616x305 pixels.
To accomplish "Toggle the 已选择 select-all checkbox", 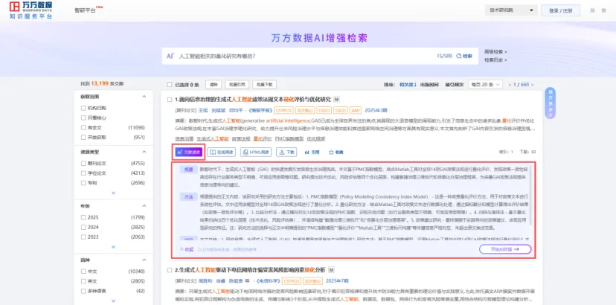I will [x=170, y=85].
